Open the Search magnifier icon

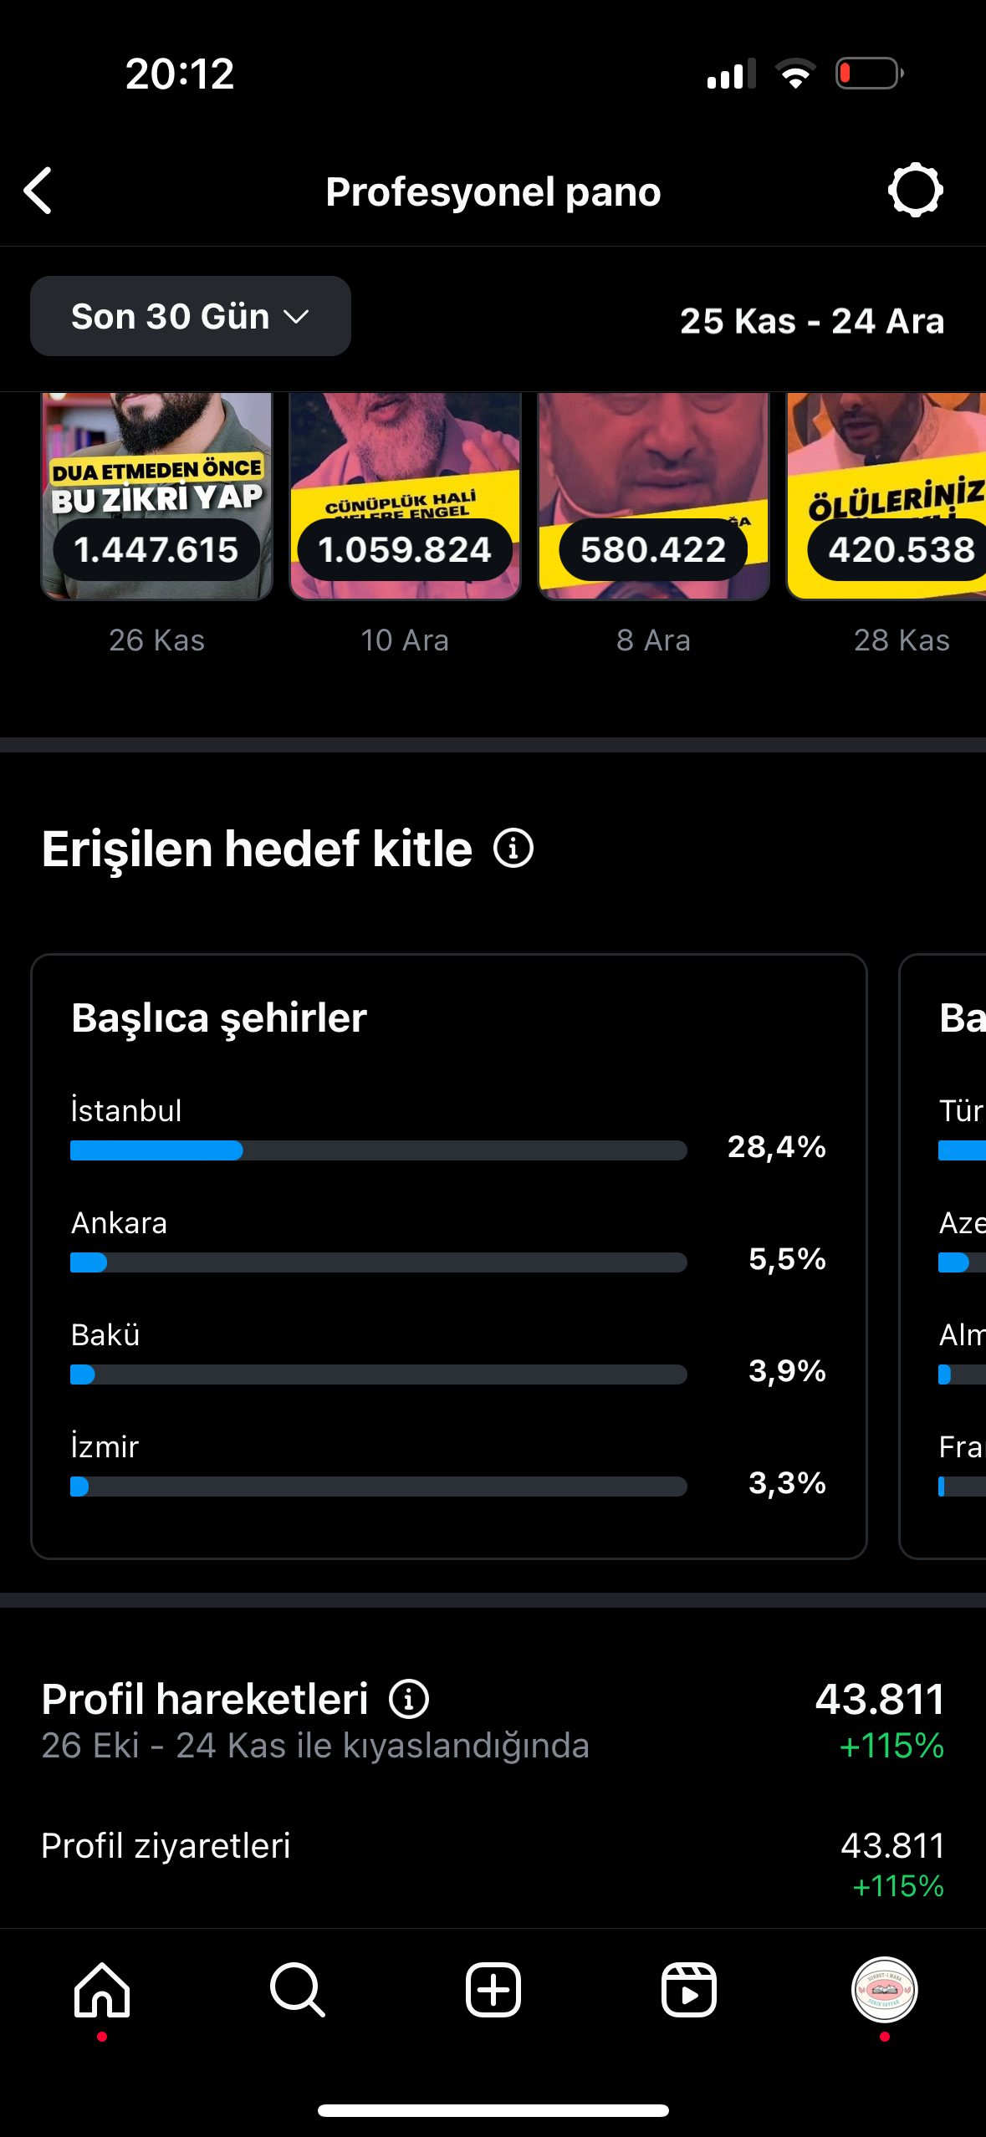(297, 1989)
